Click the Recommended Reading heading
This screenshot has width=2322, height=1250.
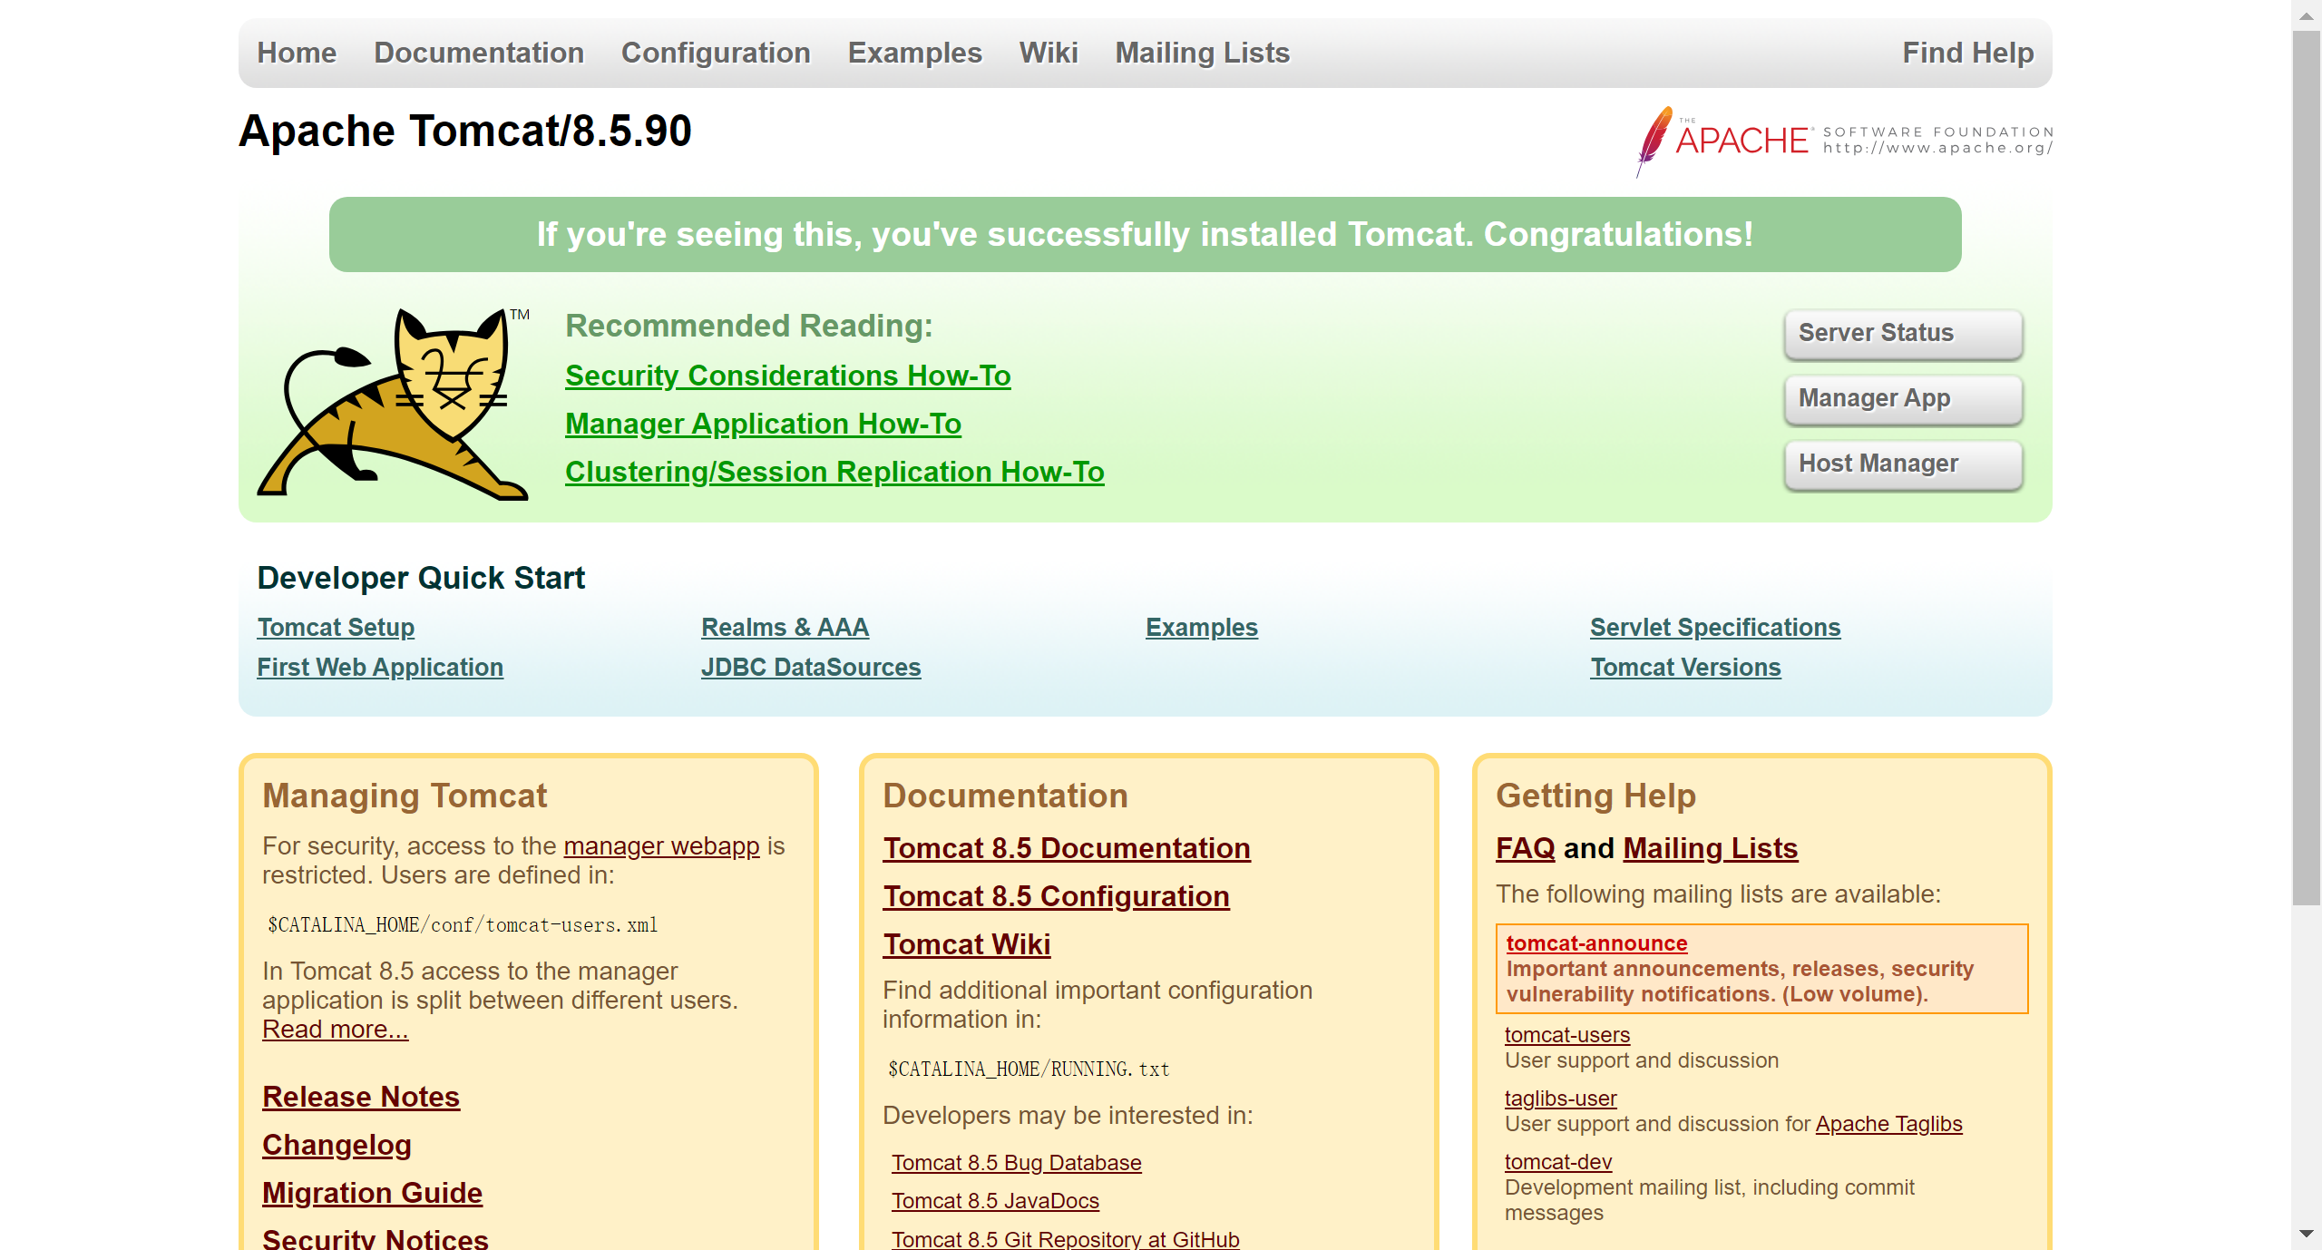click(748, 326)
